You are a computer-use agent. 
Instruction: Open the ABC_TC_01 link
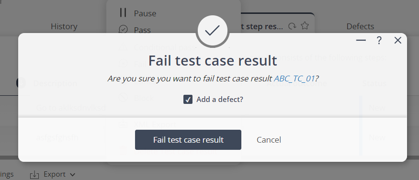(294, 79)
